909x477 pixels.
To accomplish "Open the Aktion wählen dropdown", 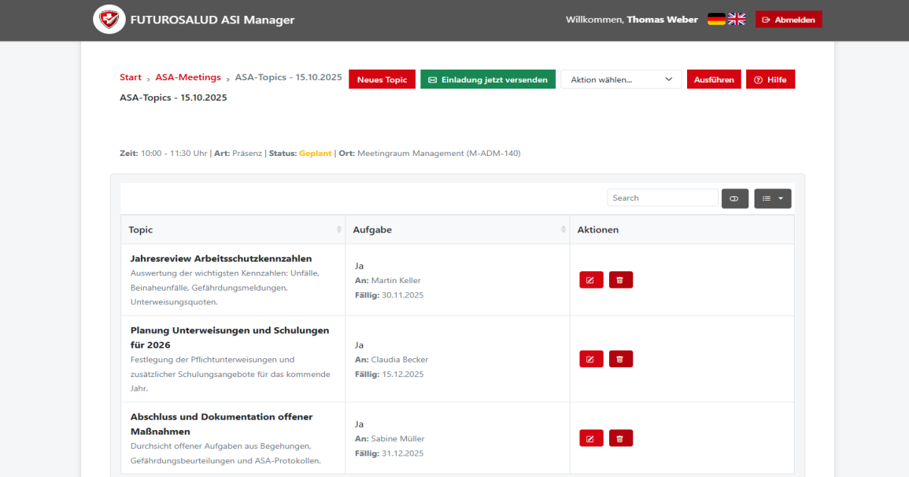I will [620, 79].
